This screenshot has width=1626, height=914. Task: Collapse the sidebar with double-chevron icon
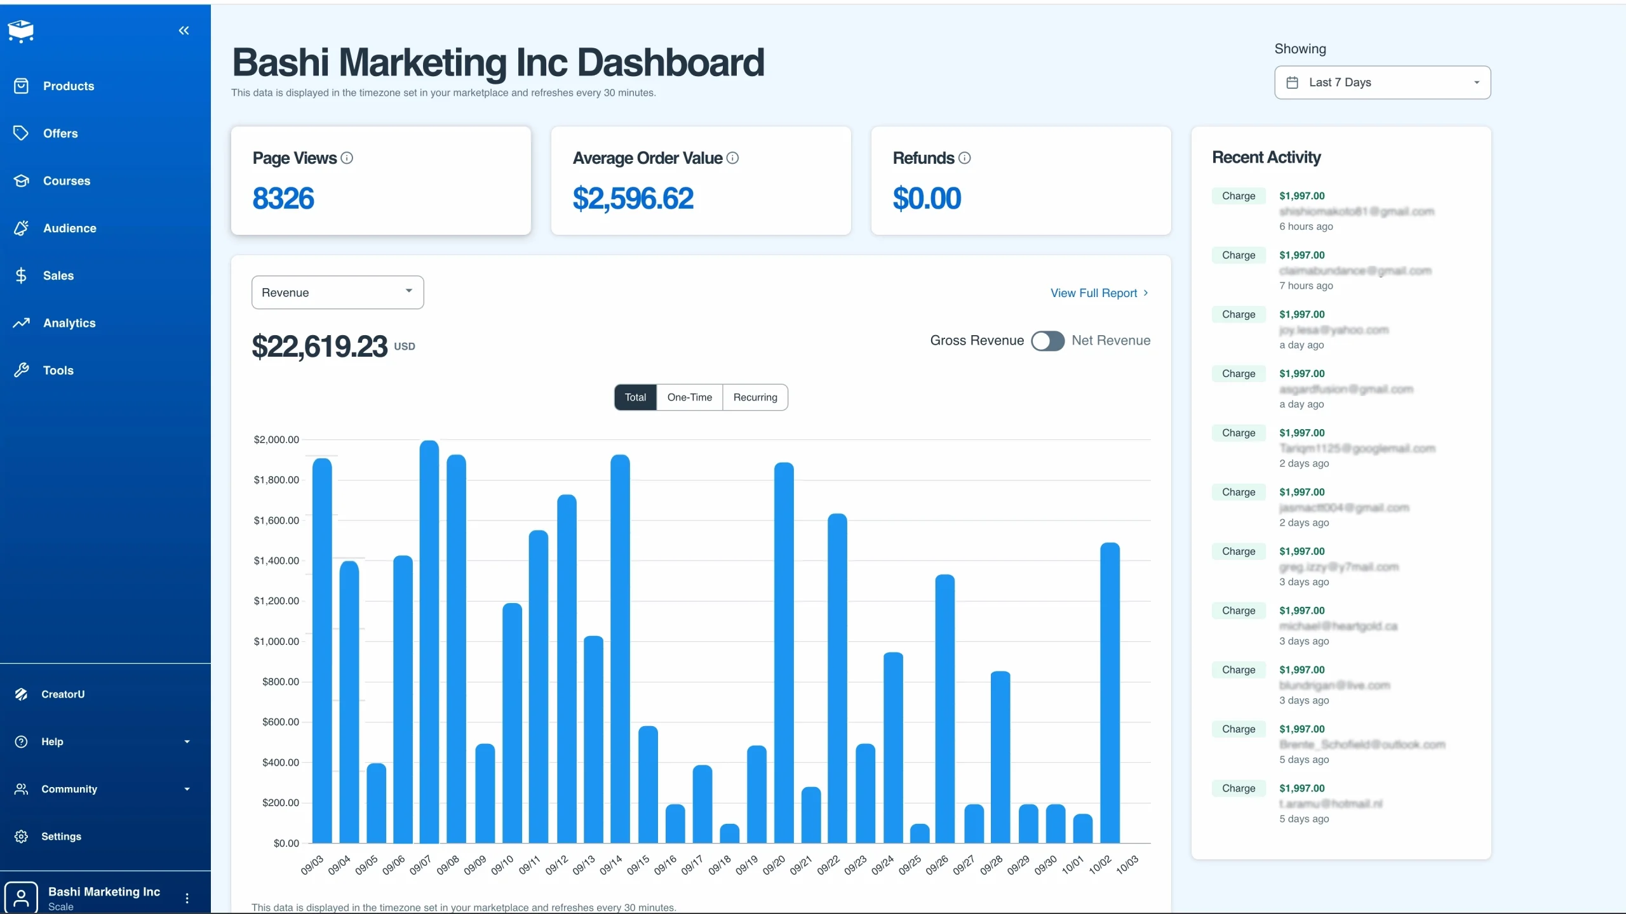click(x=184, y=30)
